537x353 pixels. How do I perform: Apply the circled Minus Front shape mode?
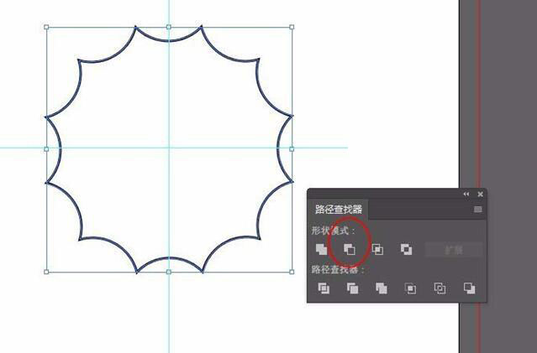[x=350, y=250]
